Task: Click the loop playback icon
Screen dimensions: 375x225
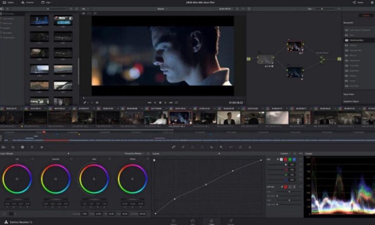Action: click(176, 103)
